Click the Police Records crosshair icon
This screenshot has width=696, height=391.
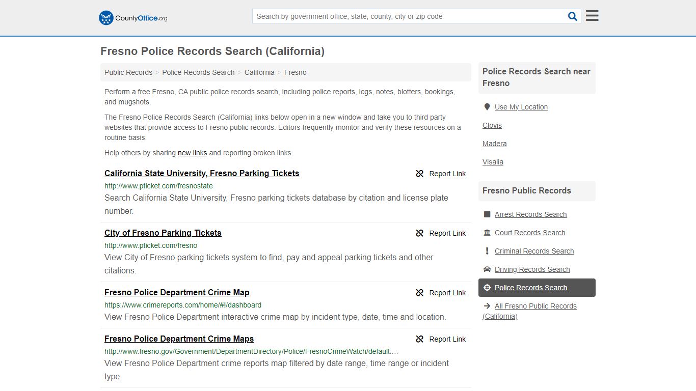click(487, 288)
